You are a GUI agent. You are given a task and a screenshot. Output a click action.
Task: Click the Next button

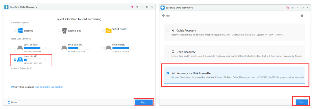(x=144, y=102)
